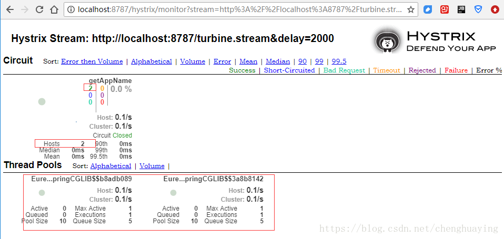
Task: Click the Circuit Closed status text
Action: (x=112, y=136)
